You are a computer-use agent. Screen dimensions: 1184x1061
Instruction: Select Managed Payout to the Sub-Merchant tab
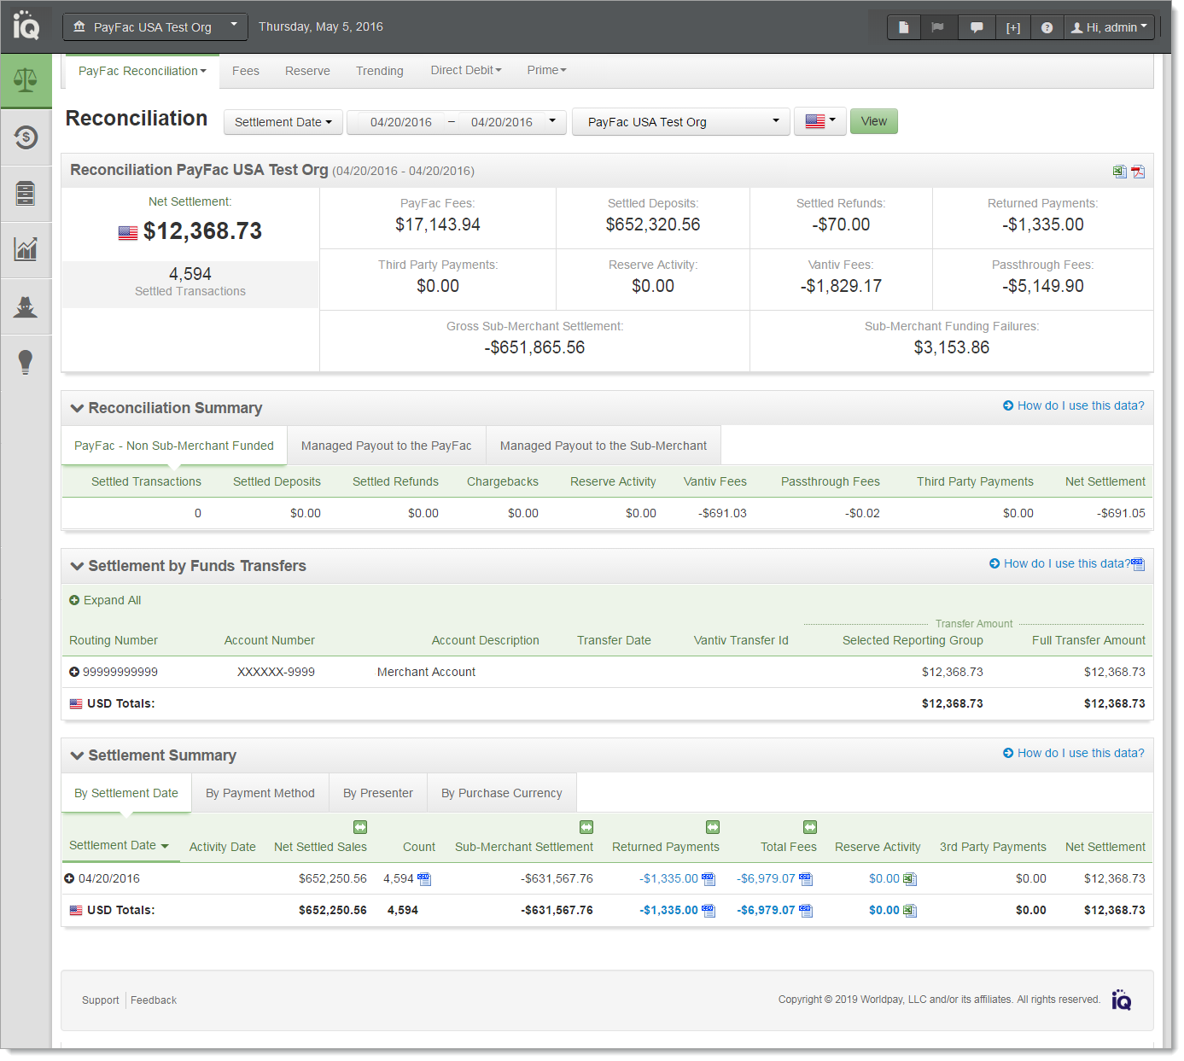[604, 446]
